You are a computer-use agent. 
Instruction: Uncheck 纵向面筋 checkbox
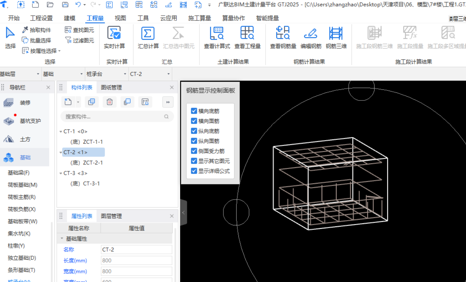click(194, 141)
